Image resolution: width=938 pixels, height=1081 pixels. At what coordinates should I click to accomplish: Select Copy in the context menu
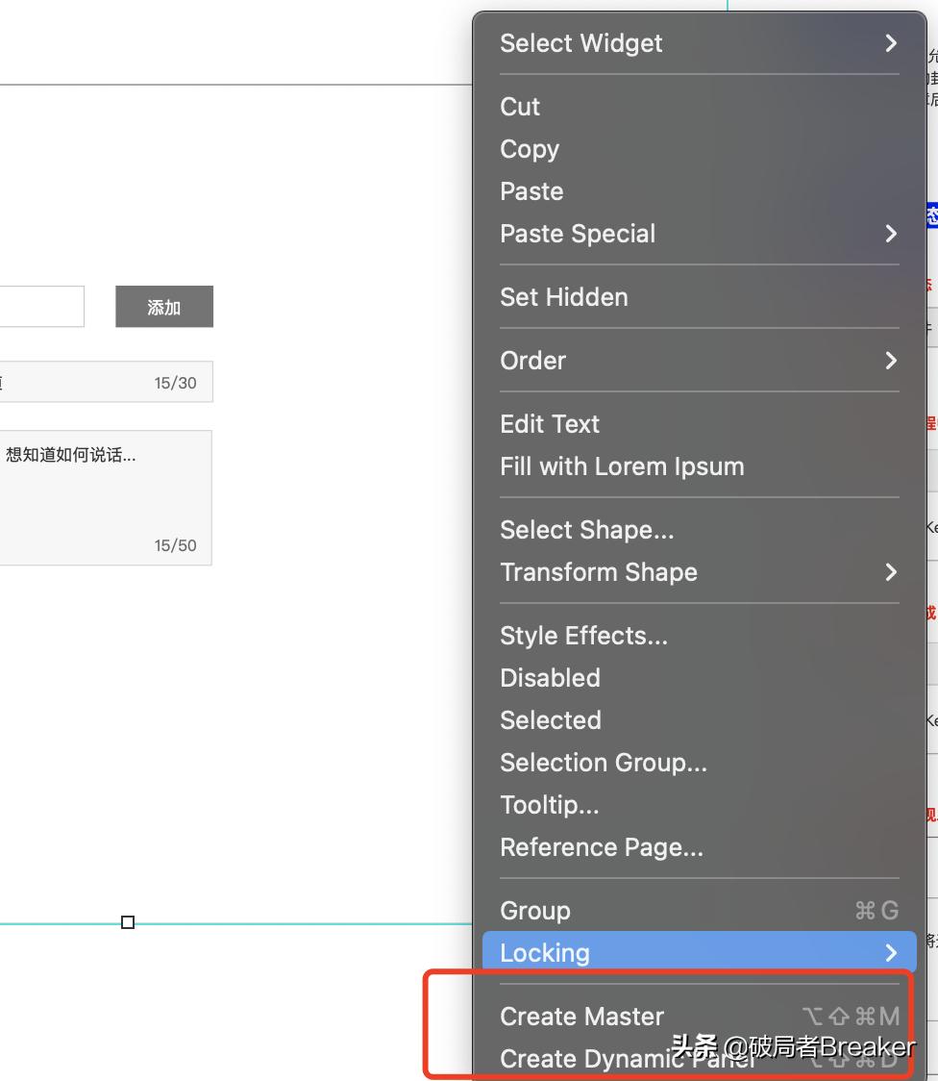click(x=530, y=149)
